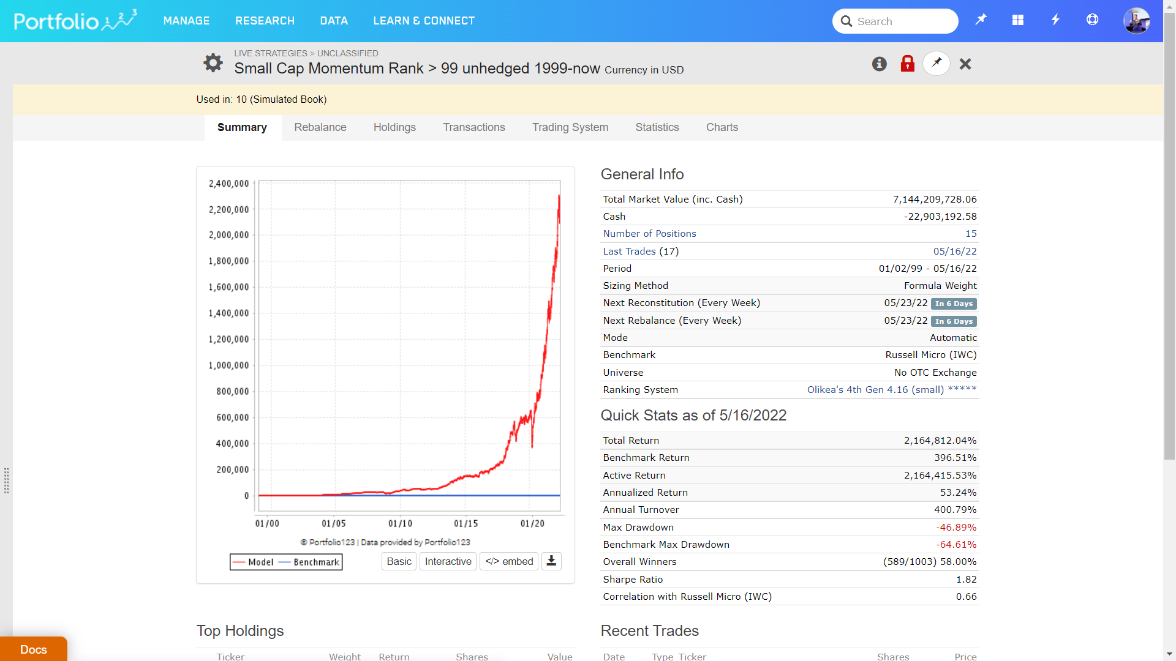This screenshot has height=661, width=1176.
Task: Open the user avatar menu
Action: [x=1136, y=21]
